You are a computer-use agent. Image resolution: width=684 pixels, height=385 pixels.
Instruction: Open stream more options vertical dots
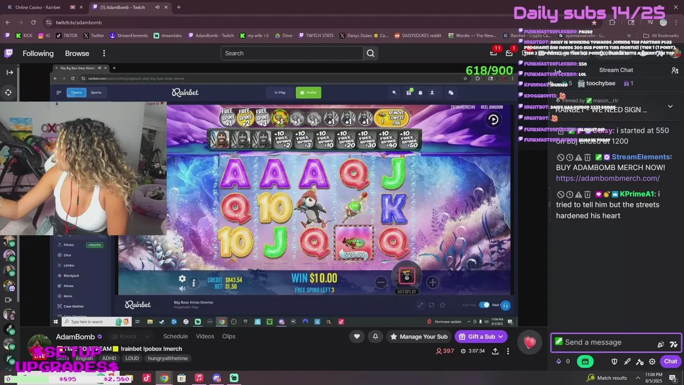pyautogui.click(x=508, y=351)
